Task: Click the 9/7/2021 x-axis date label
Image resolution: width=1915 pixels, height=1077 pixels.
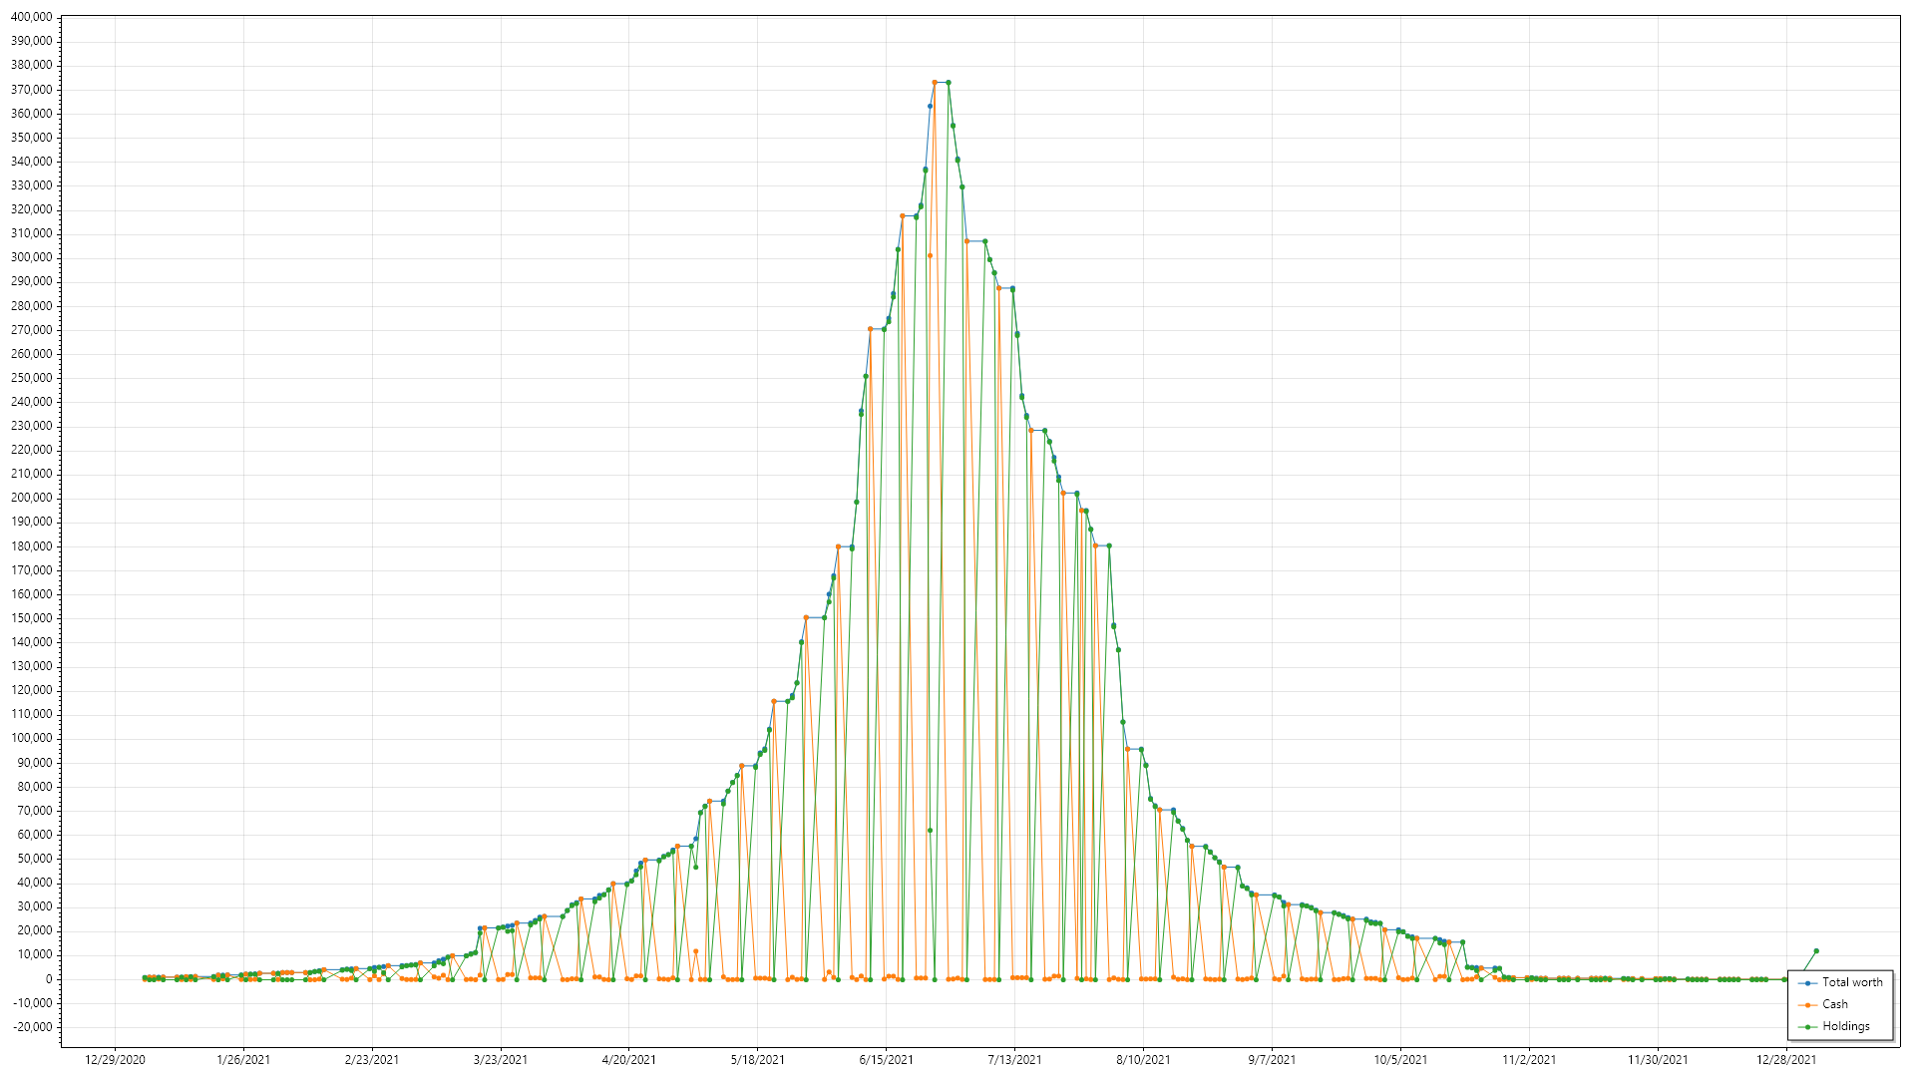Action: tap(1272, 1060)
